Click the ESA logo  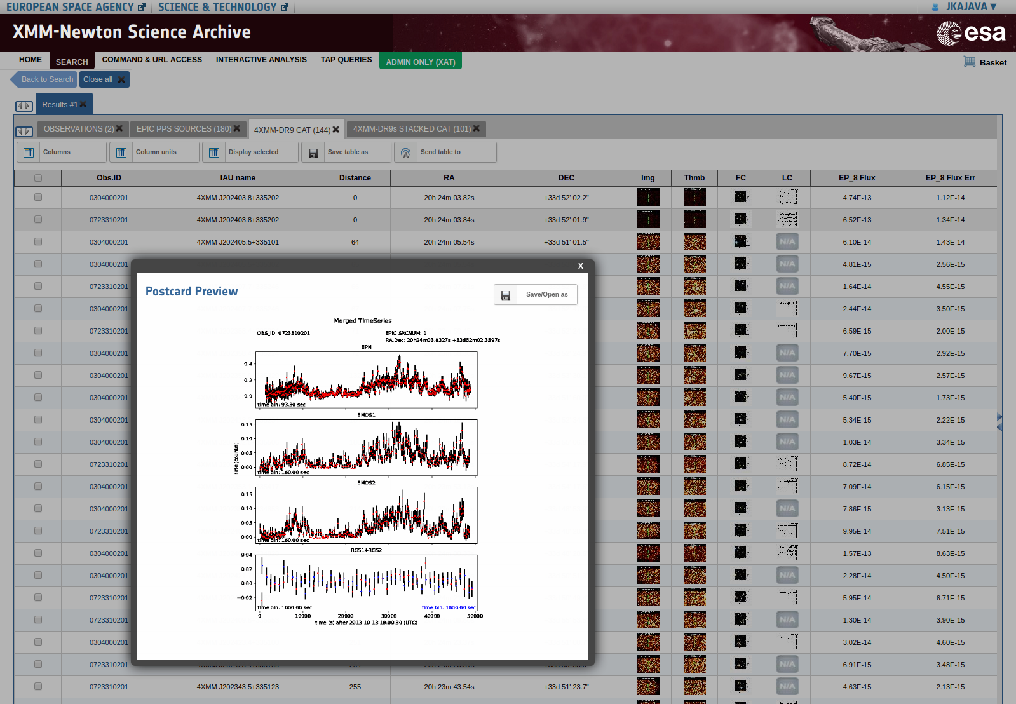pos(971,33)
